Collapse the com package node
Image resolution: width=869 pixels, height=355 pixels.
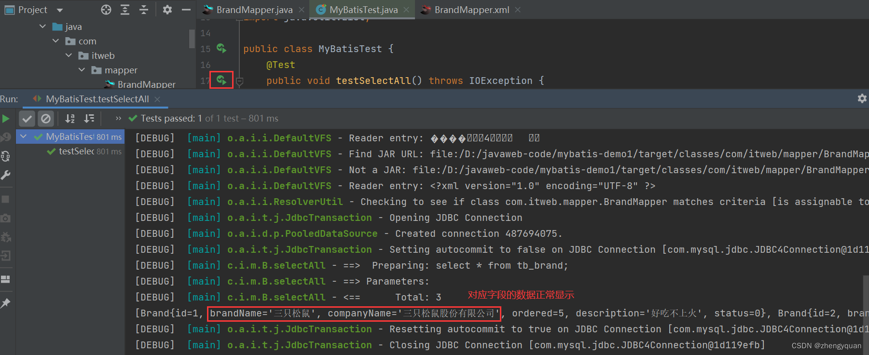click(55, 41)
